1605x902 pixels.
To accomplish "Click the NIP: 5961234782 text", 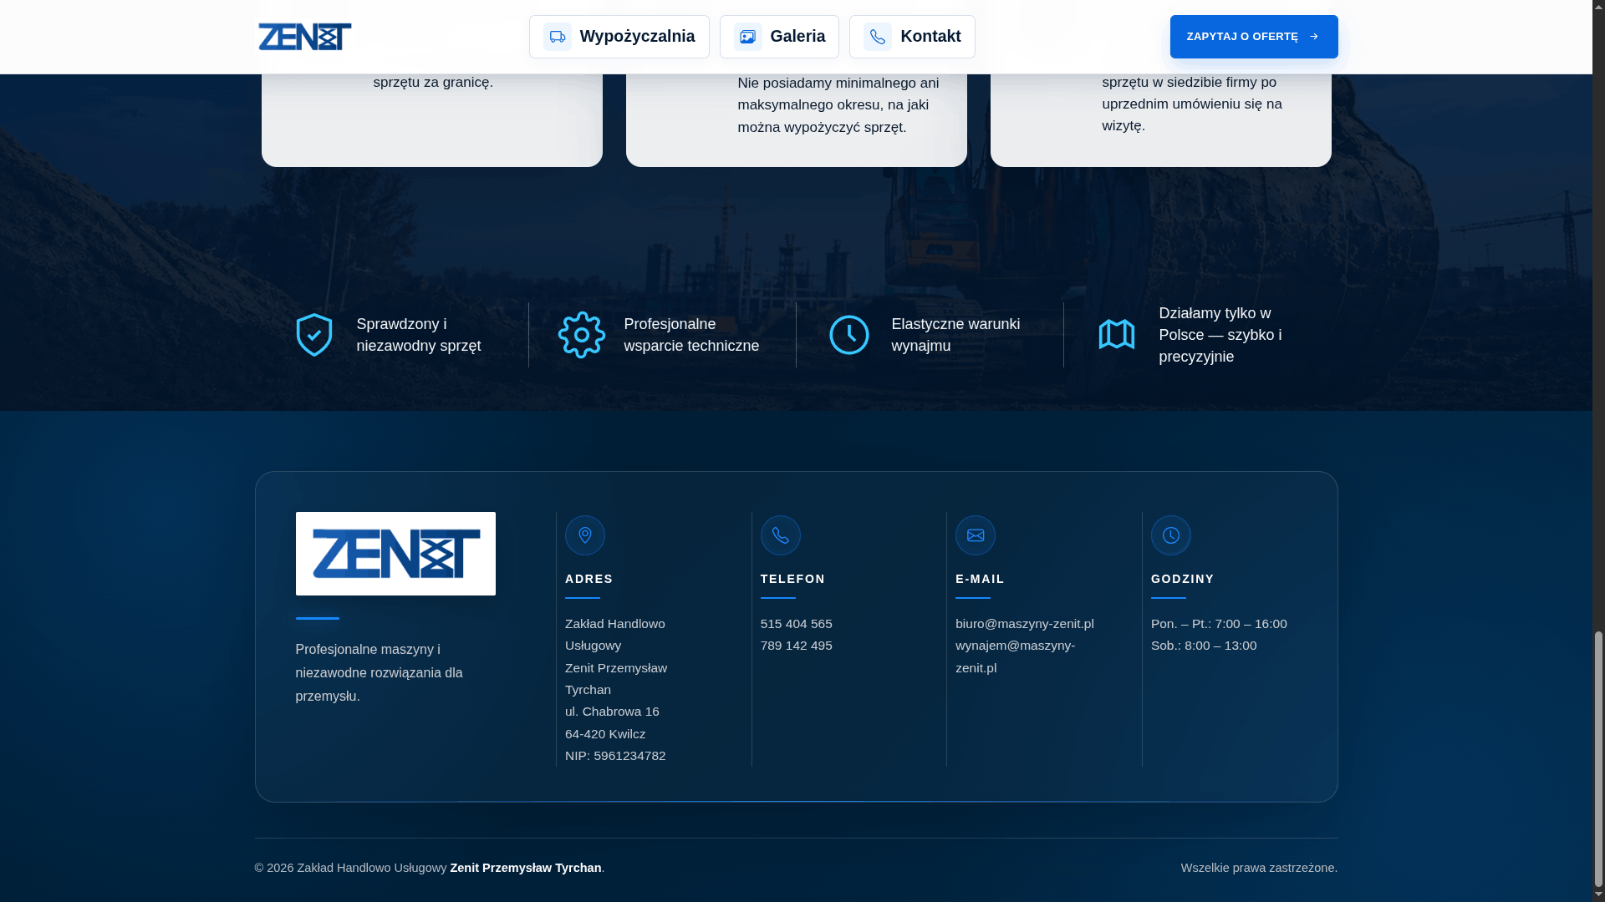I will coord(616,756).
